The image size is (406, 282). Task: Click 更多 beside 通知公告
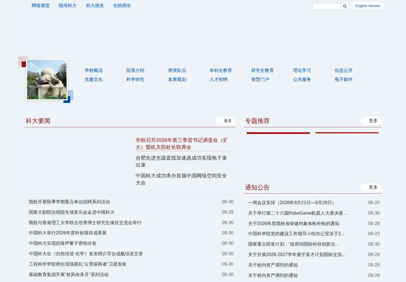click(x=371, y=188)
